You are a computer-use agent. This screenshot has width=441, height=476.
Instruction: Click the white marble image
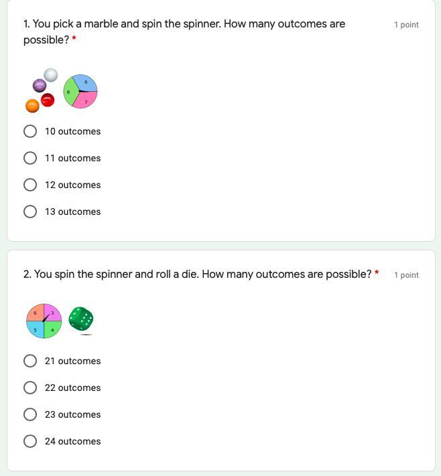51,75
